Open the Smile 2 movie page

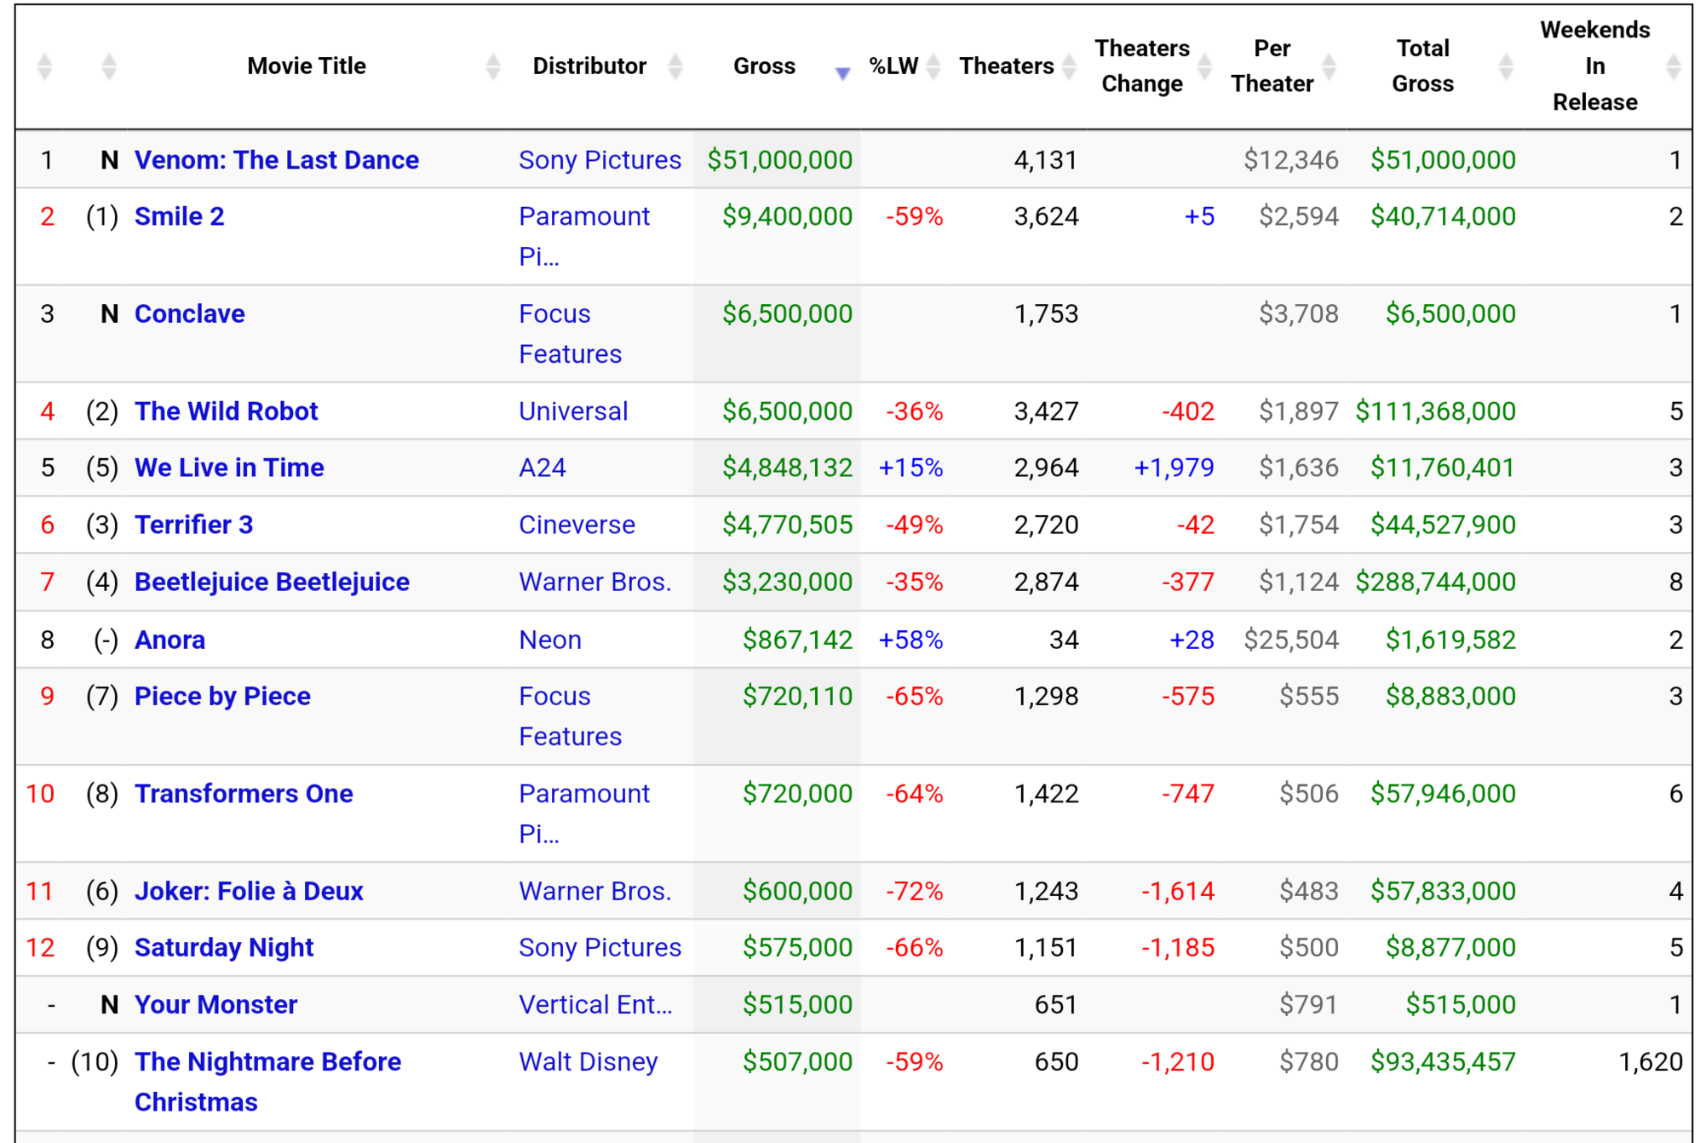179,216
